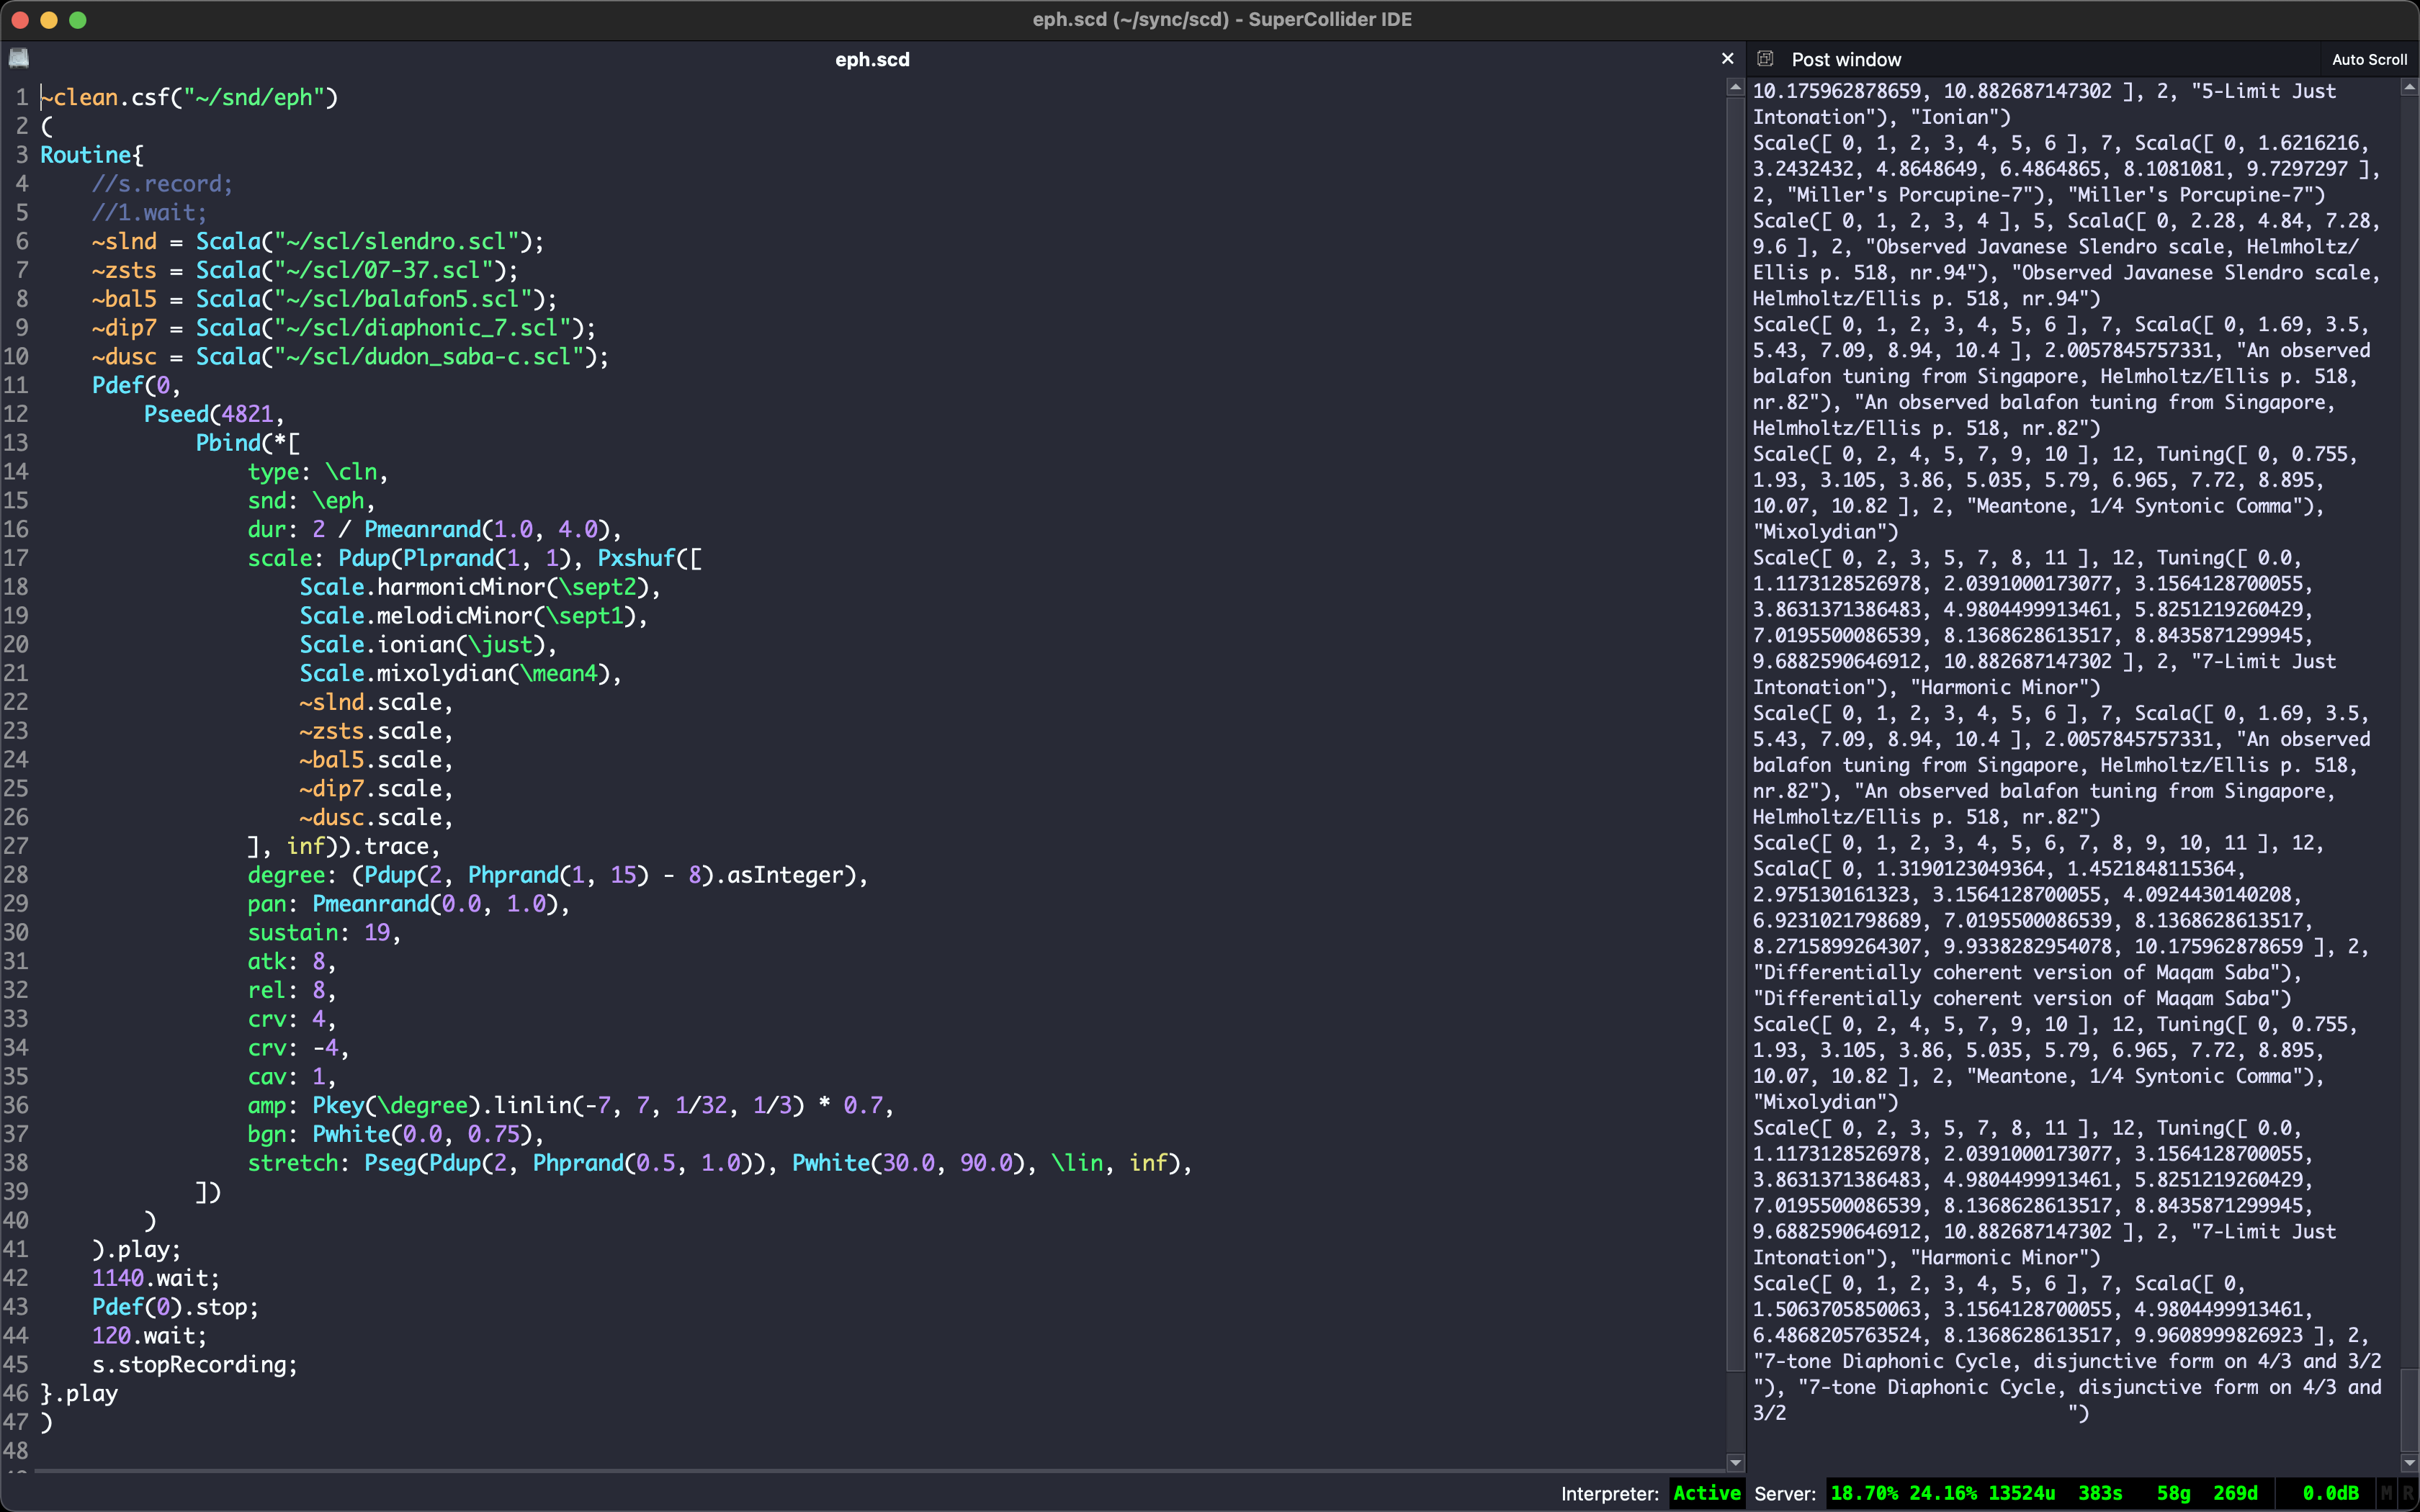Click the 0.0dB volume display
The width and height of the screenshot is (2420, 1512).
coord(2331,1493)
